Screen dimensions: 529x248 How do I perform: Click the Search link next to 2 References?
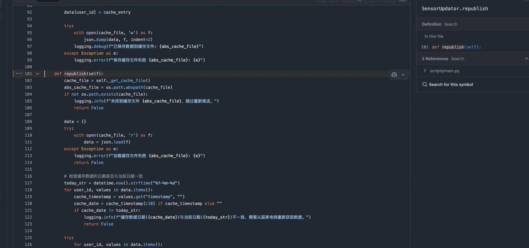[457, 59]
